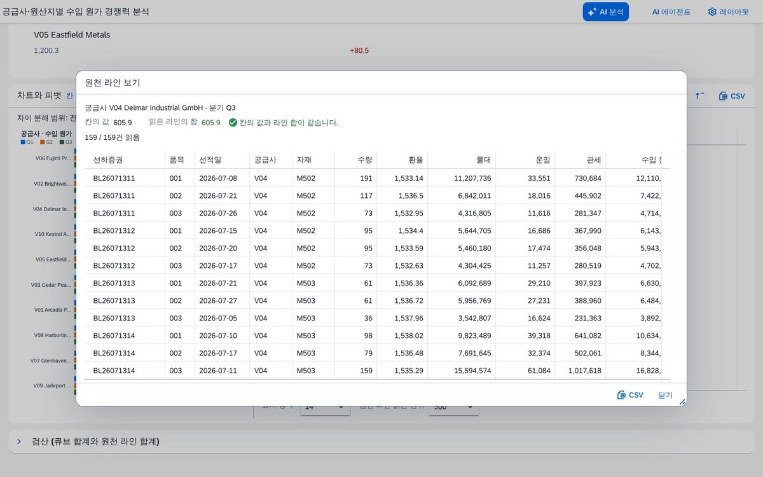This screenshot has height=477, width=763.
Task: Open 레이아웃 settings with gear icon
Action: click(729, 11)
